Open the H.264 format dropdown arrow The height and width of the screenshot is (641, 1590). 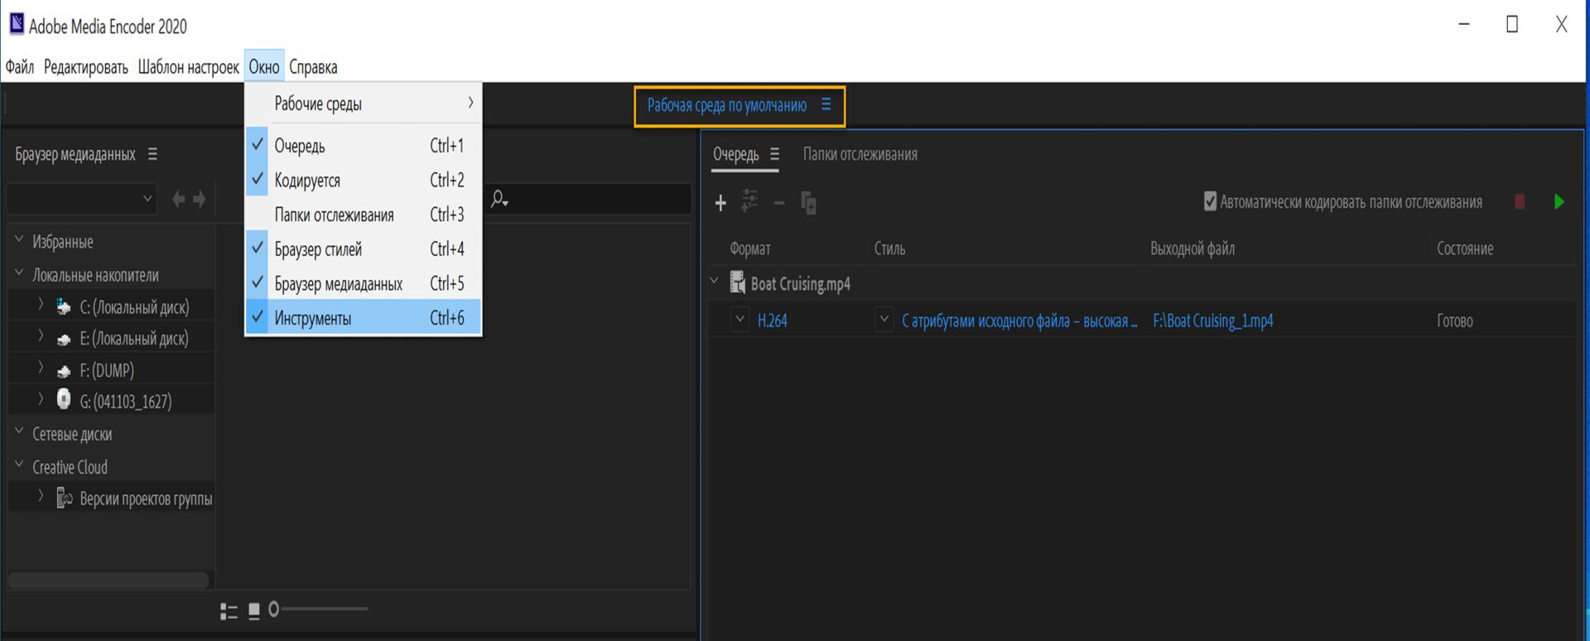pyautogui.click(x=740, y=319)
